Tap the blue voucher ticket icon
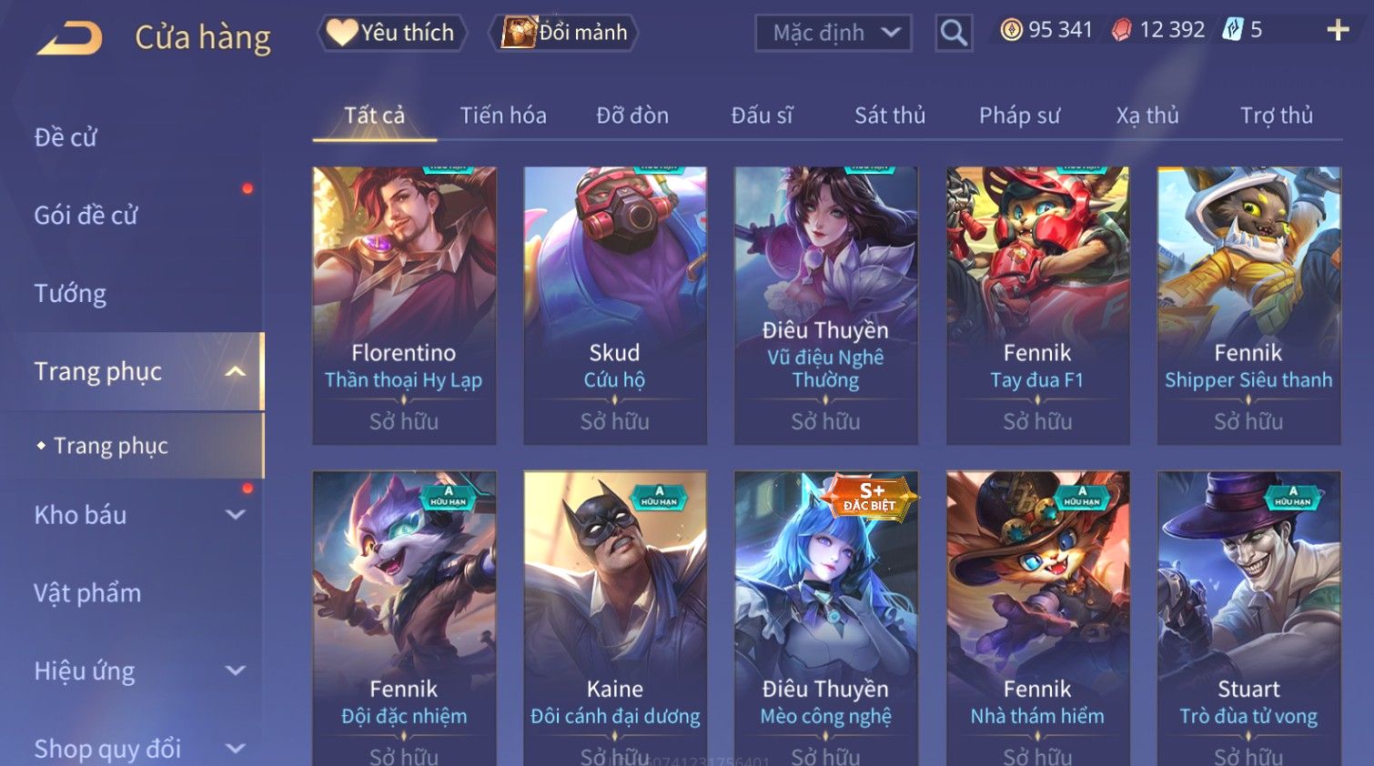The height and width of the screenshot is (766, 1374). 1232,30
